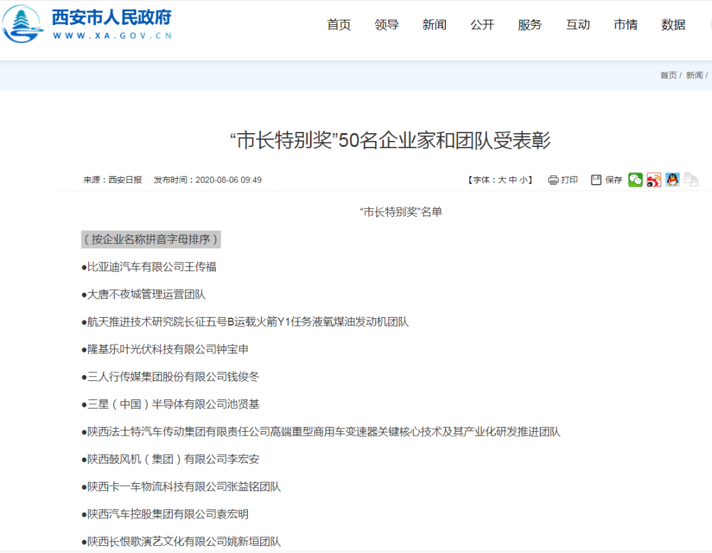Open the 数据 navigation entry

point(673,25)
